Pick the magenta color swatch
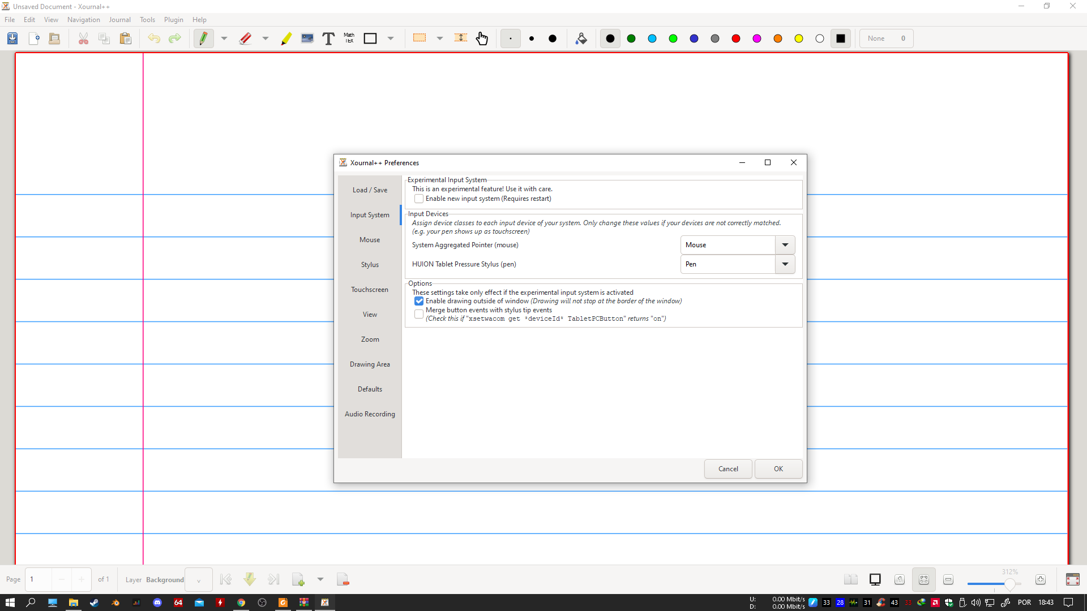This screenshot has height=611, width=1087. (757, 38)
